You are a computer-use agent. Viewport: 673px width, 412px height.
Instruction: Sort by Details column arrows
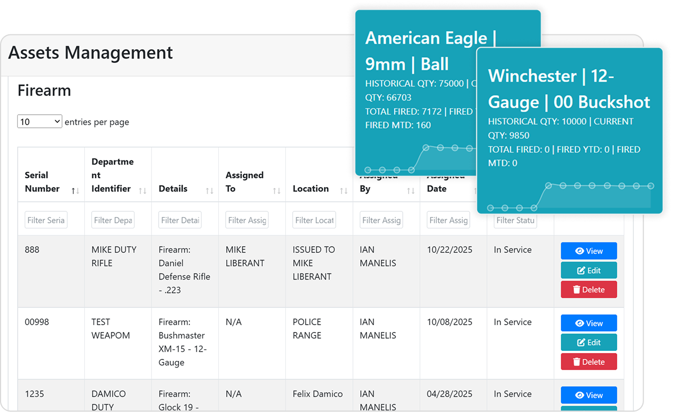click(210, 190)
